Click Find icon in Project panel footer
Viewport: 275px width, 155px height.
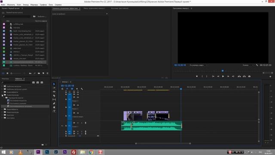click(x=35, y=73)
